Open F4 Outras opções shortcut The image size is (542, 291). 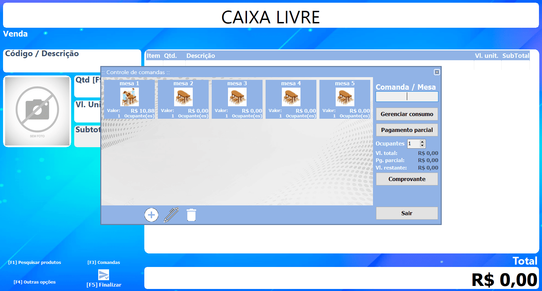[35, 282]
